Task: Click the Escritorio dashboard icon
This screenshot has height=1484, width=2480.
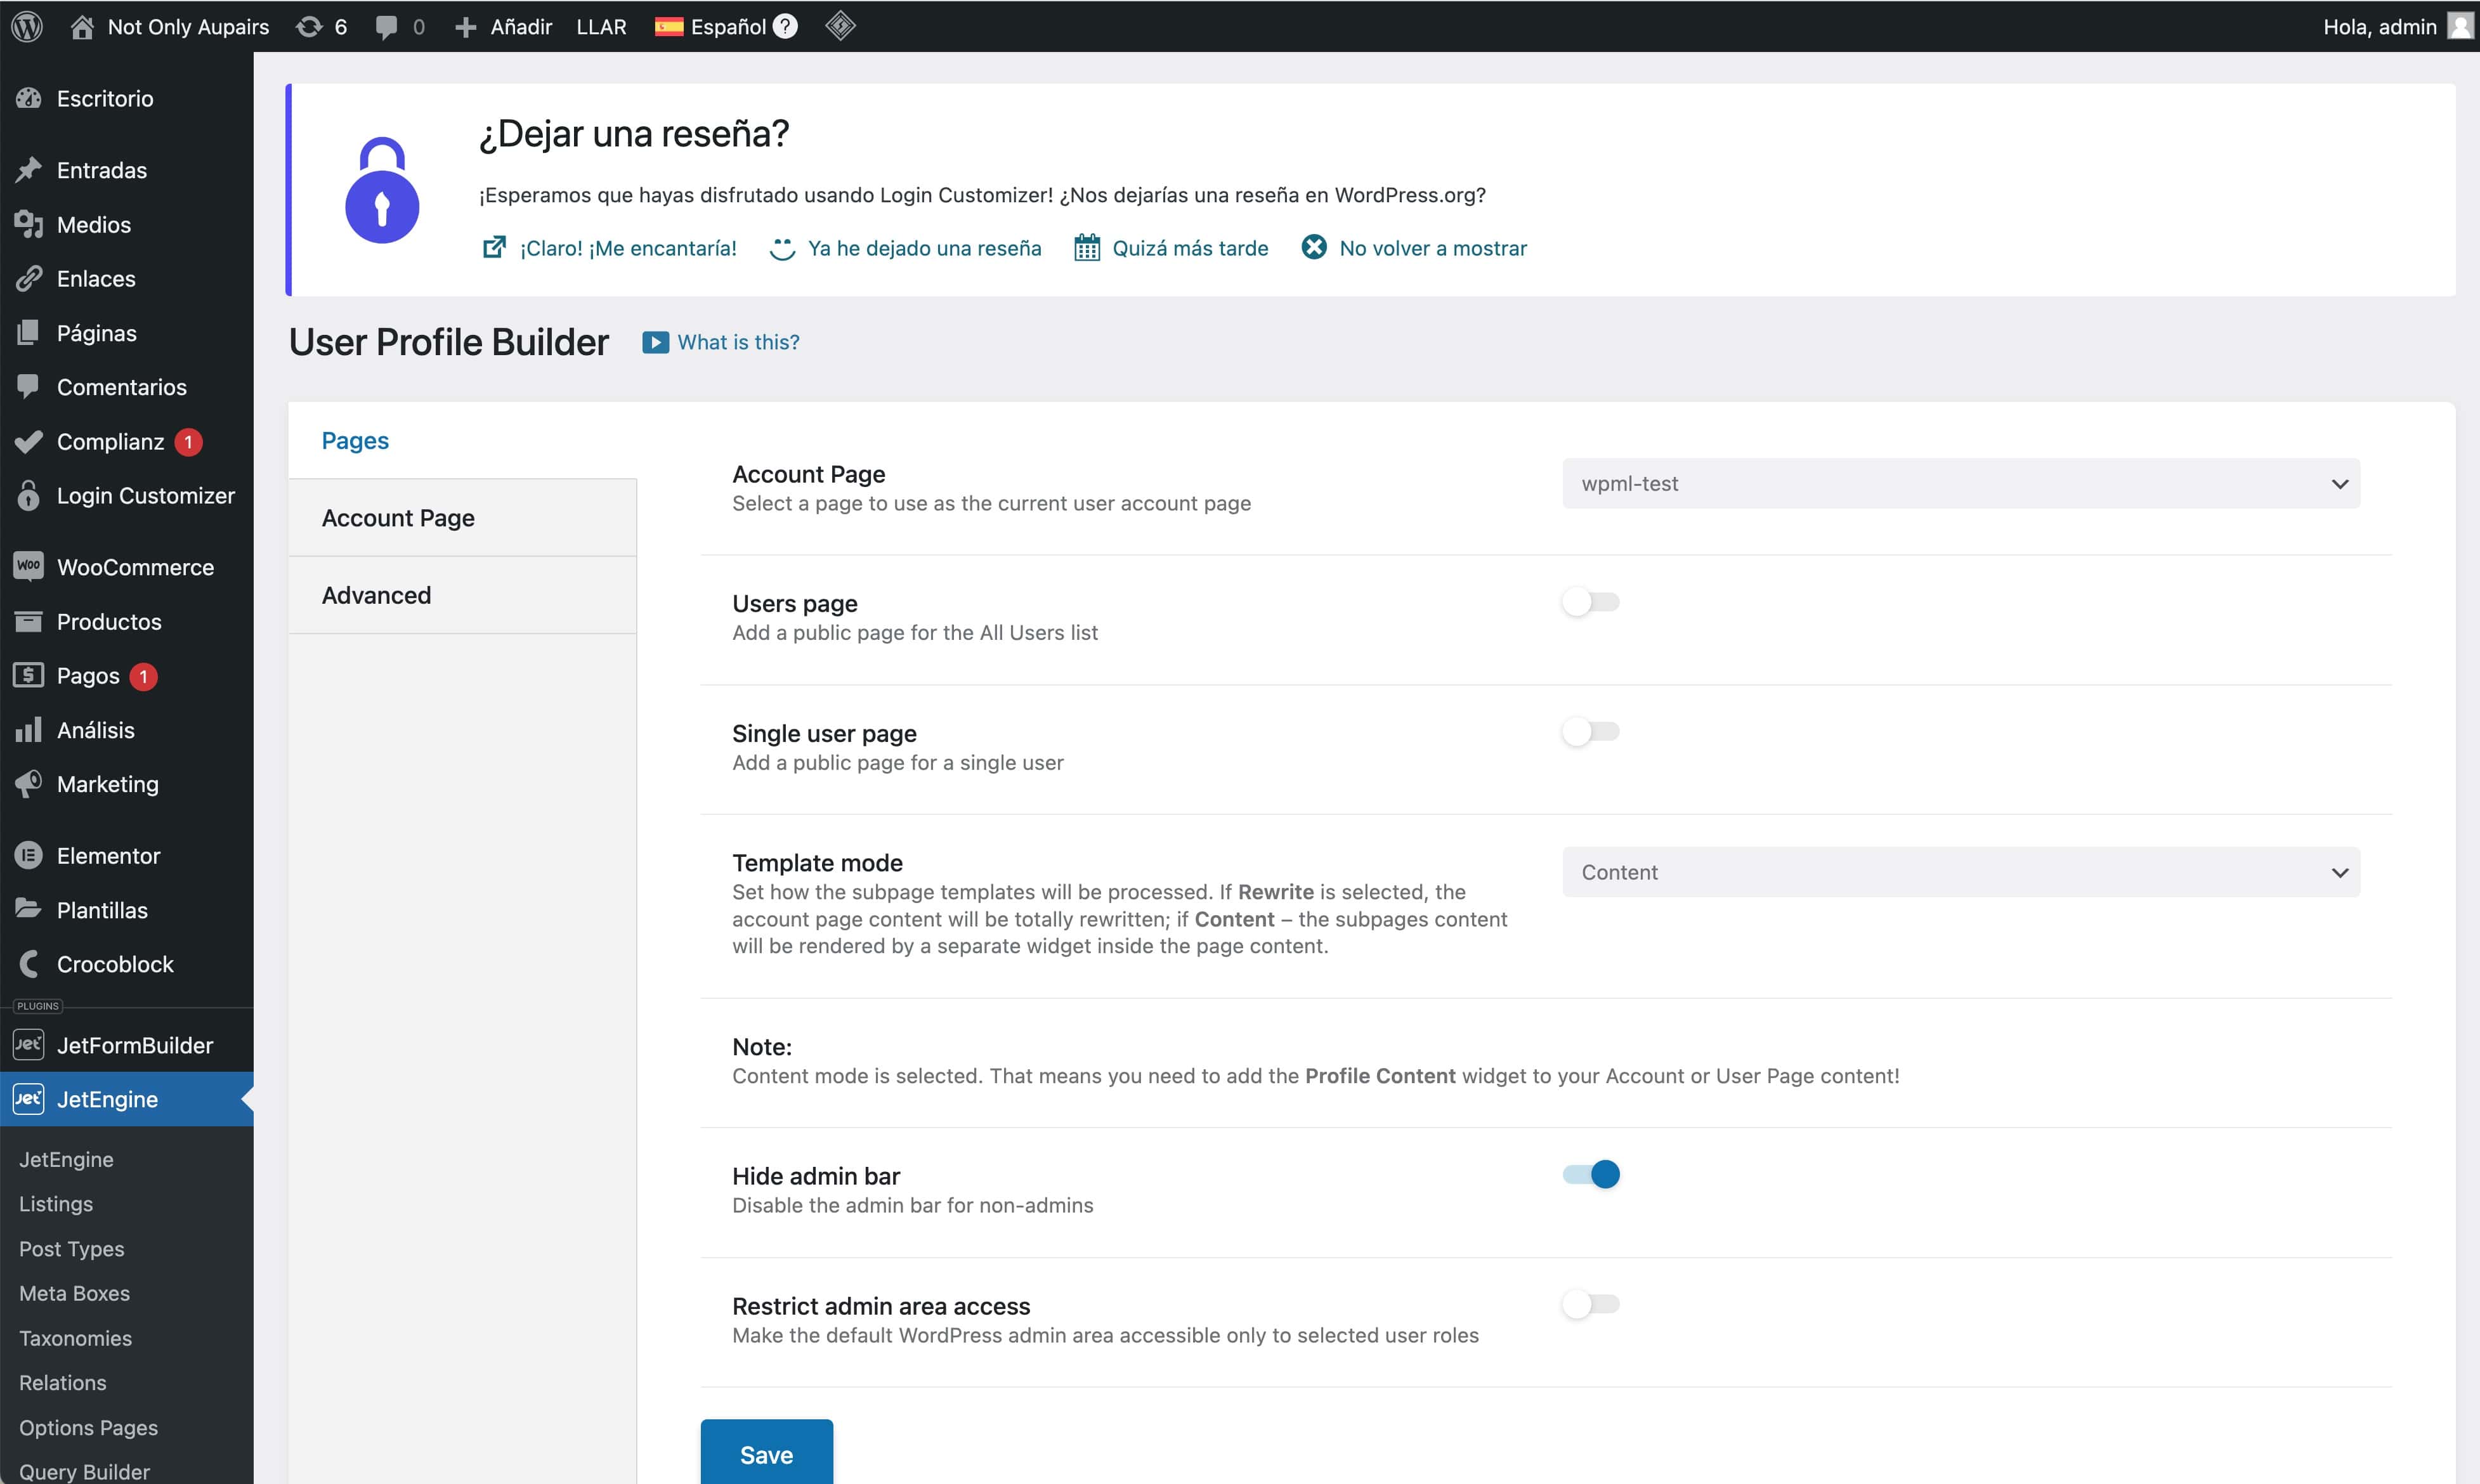Action: 29,98
